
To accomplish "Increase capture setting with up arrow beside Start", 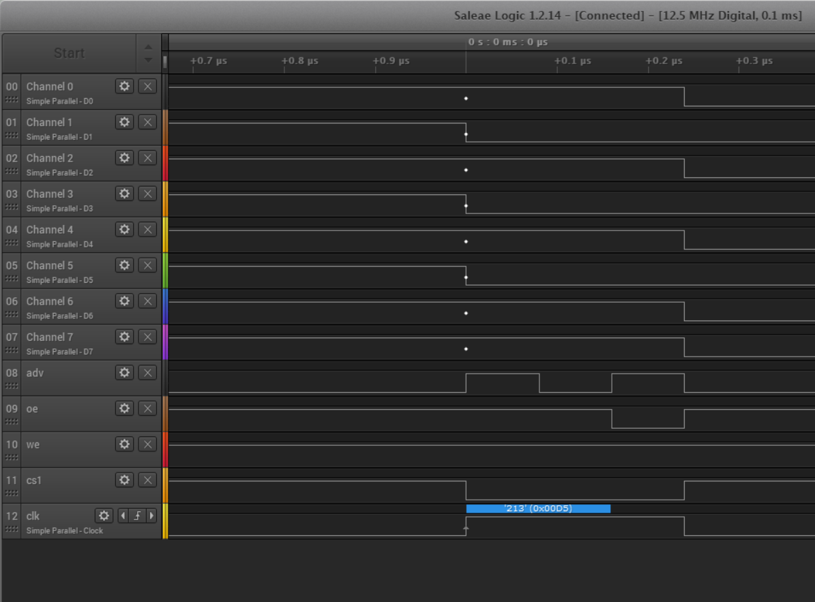I will tap(148, 47).
